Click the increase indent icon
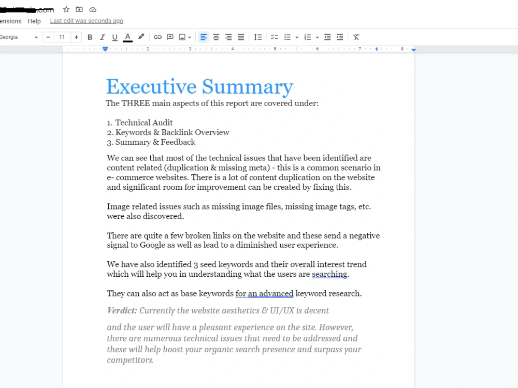Viewport: 518px width, 388px height. 340,37
